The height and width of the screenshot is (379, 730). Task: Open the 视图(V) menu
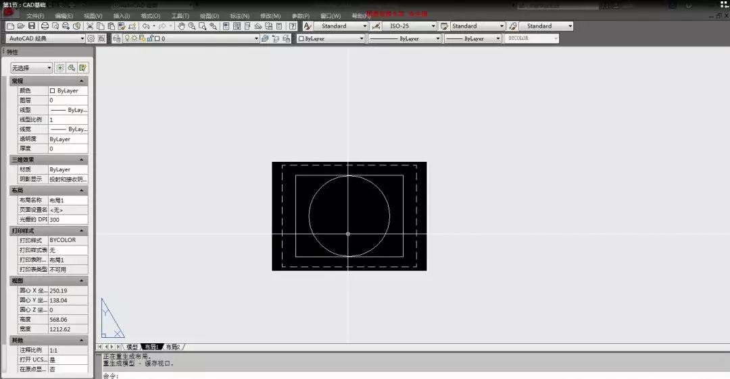click(93, 16)
